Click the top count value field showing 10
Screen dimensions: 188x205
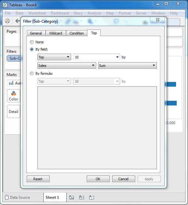pos(96,57)
